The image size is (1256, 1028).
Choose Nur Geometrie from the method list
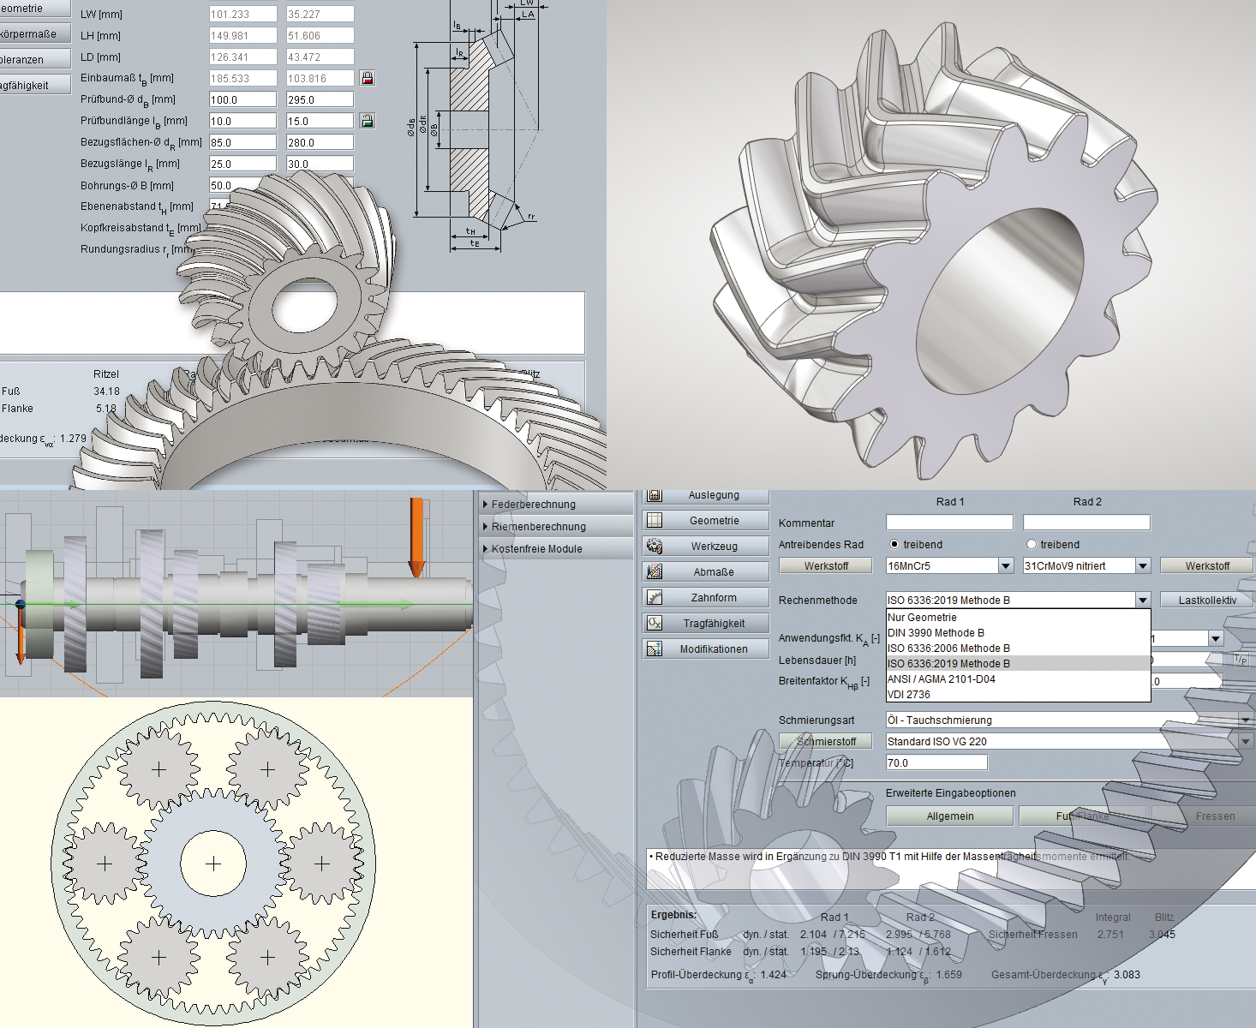tap(1018, 618)
